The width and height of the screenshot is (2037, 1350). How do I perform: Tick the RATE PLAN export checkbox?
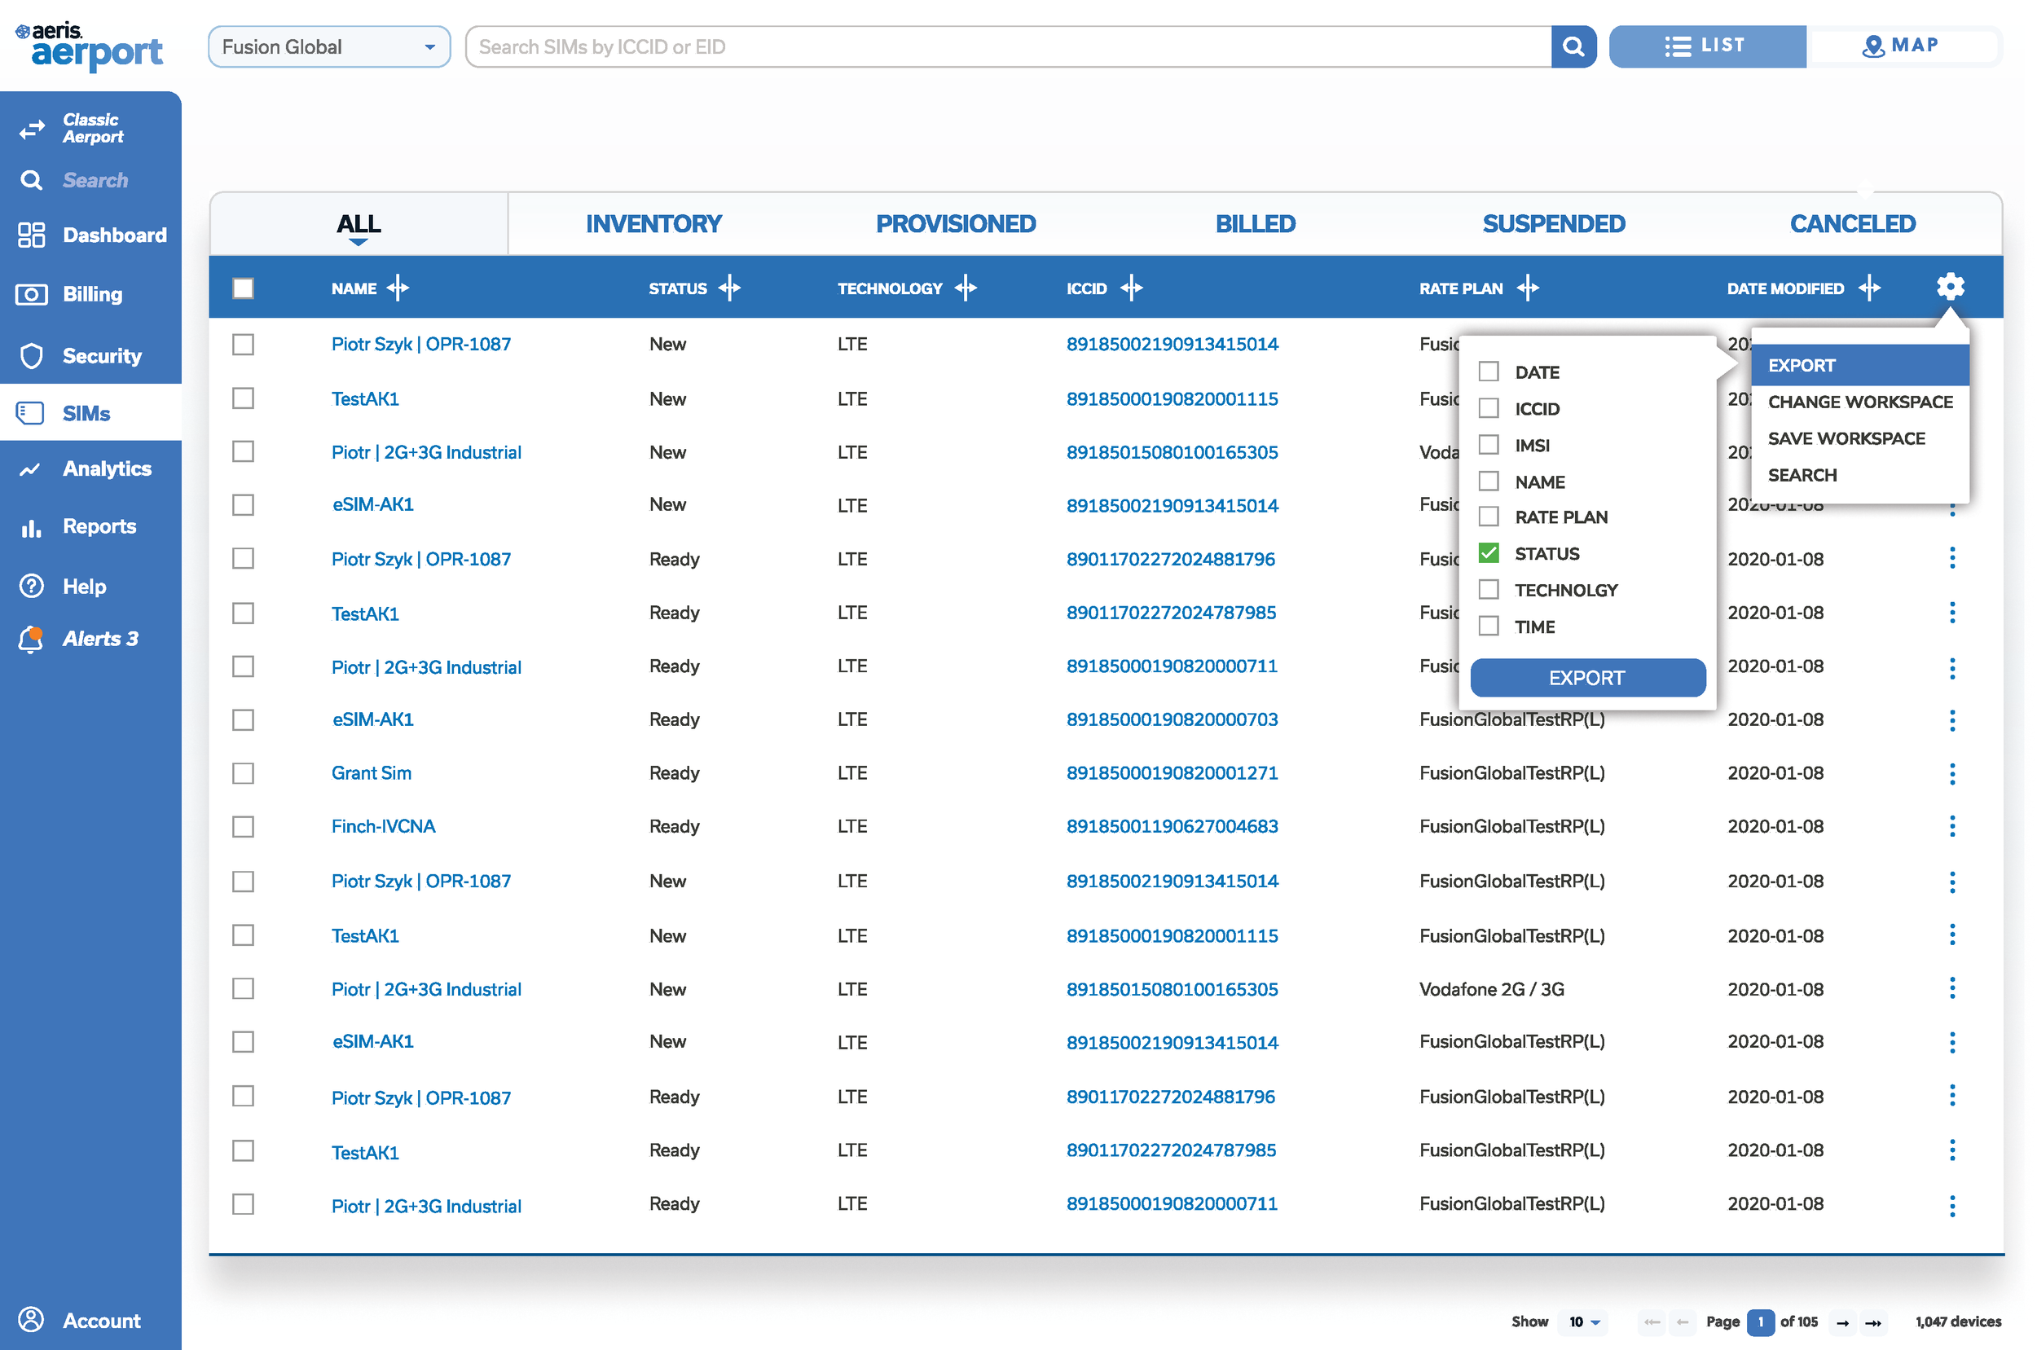pyautogui.click(x=1488, y=517)
